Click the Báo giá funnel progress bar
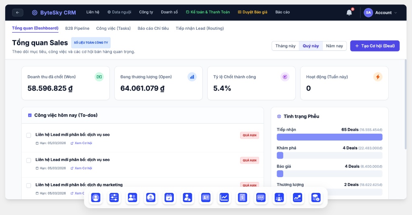Image resolution: width=412 pixels, height=215 pixels. 330,174
